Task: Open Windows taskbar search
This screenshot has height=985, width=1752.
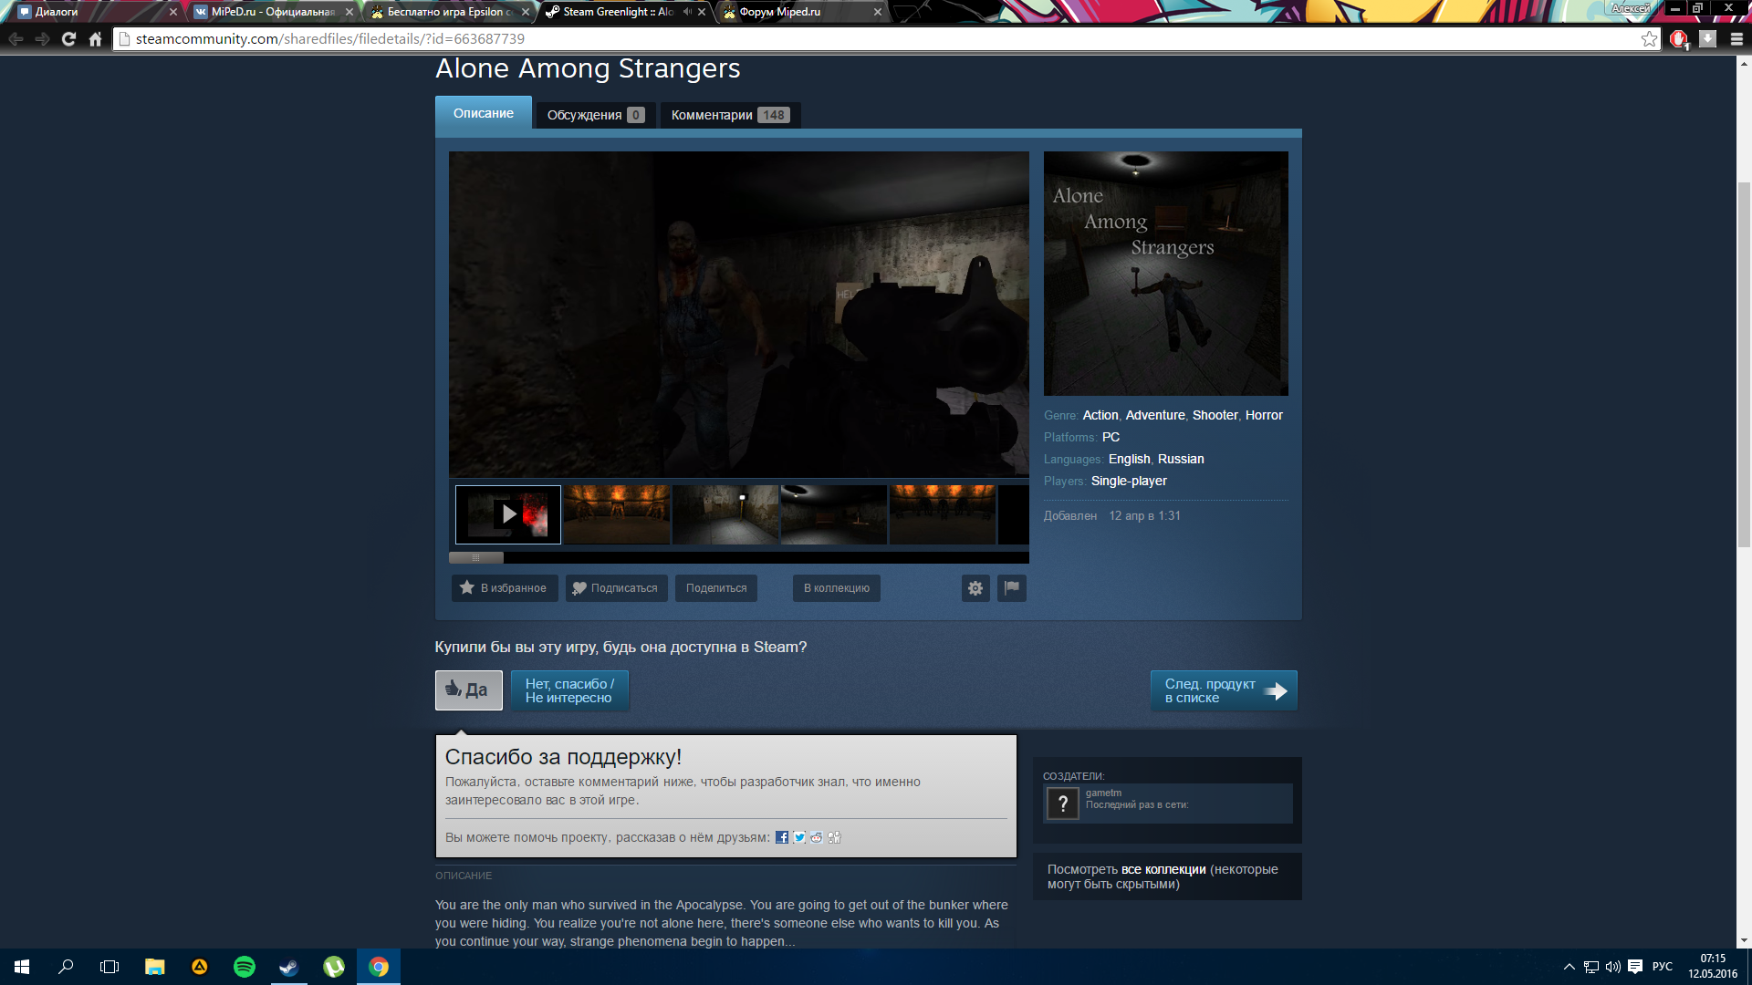Action: coord(66,967)
